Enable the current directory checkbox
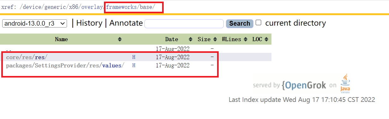This screenshot has width=389, height=119. pos(258,22)
